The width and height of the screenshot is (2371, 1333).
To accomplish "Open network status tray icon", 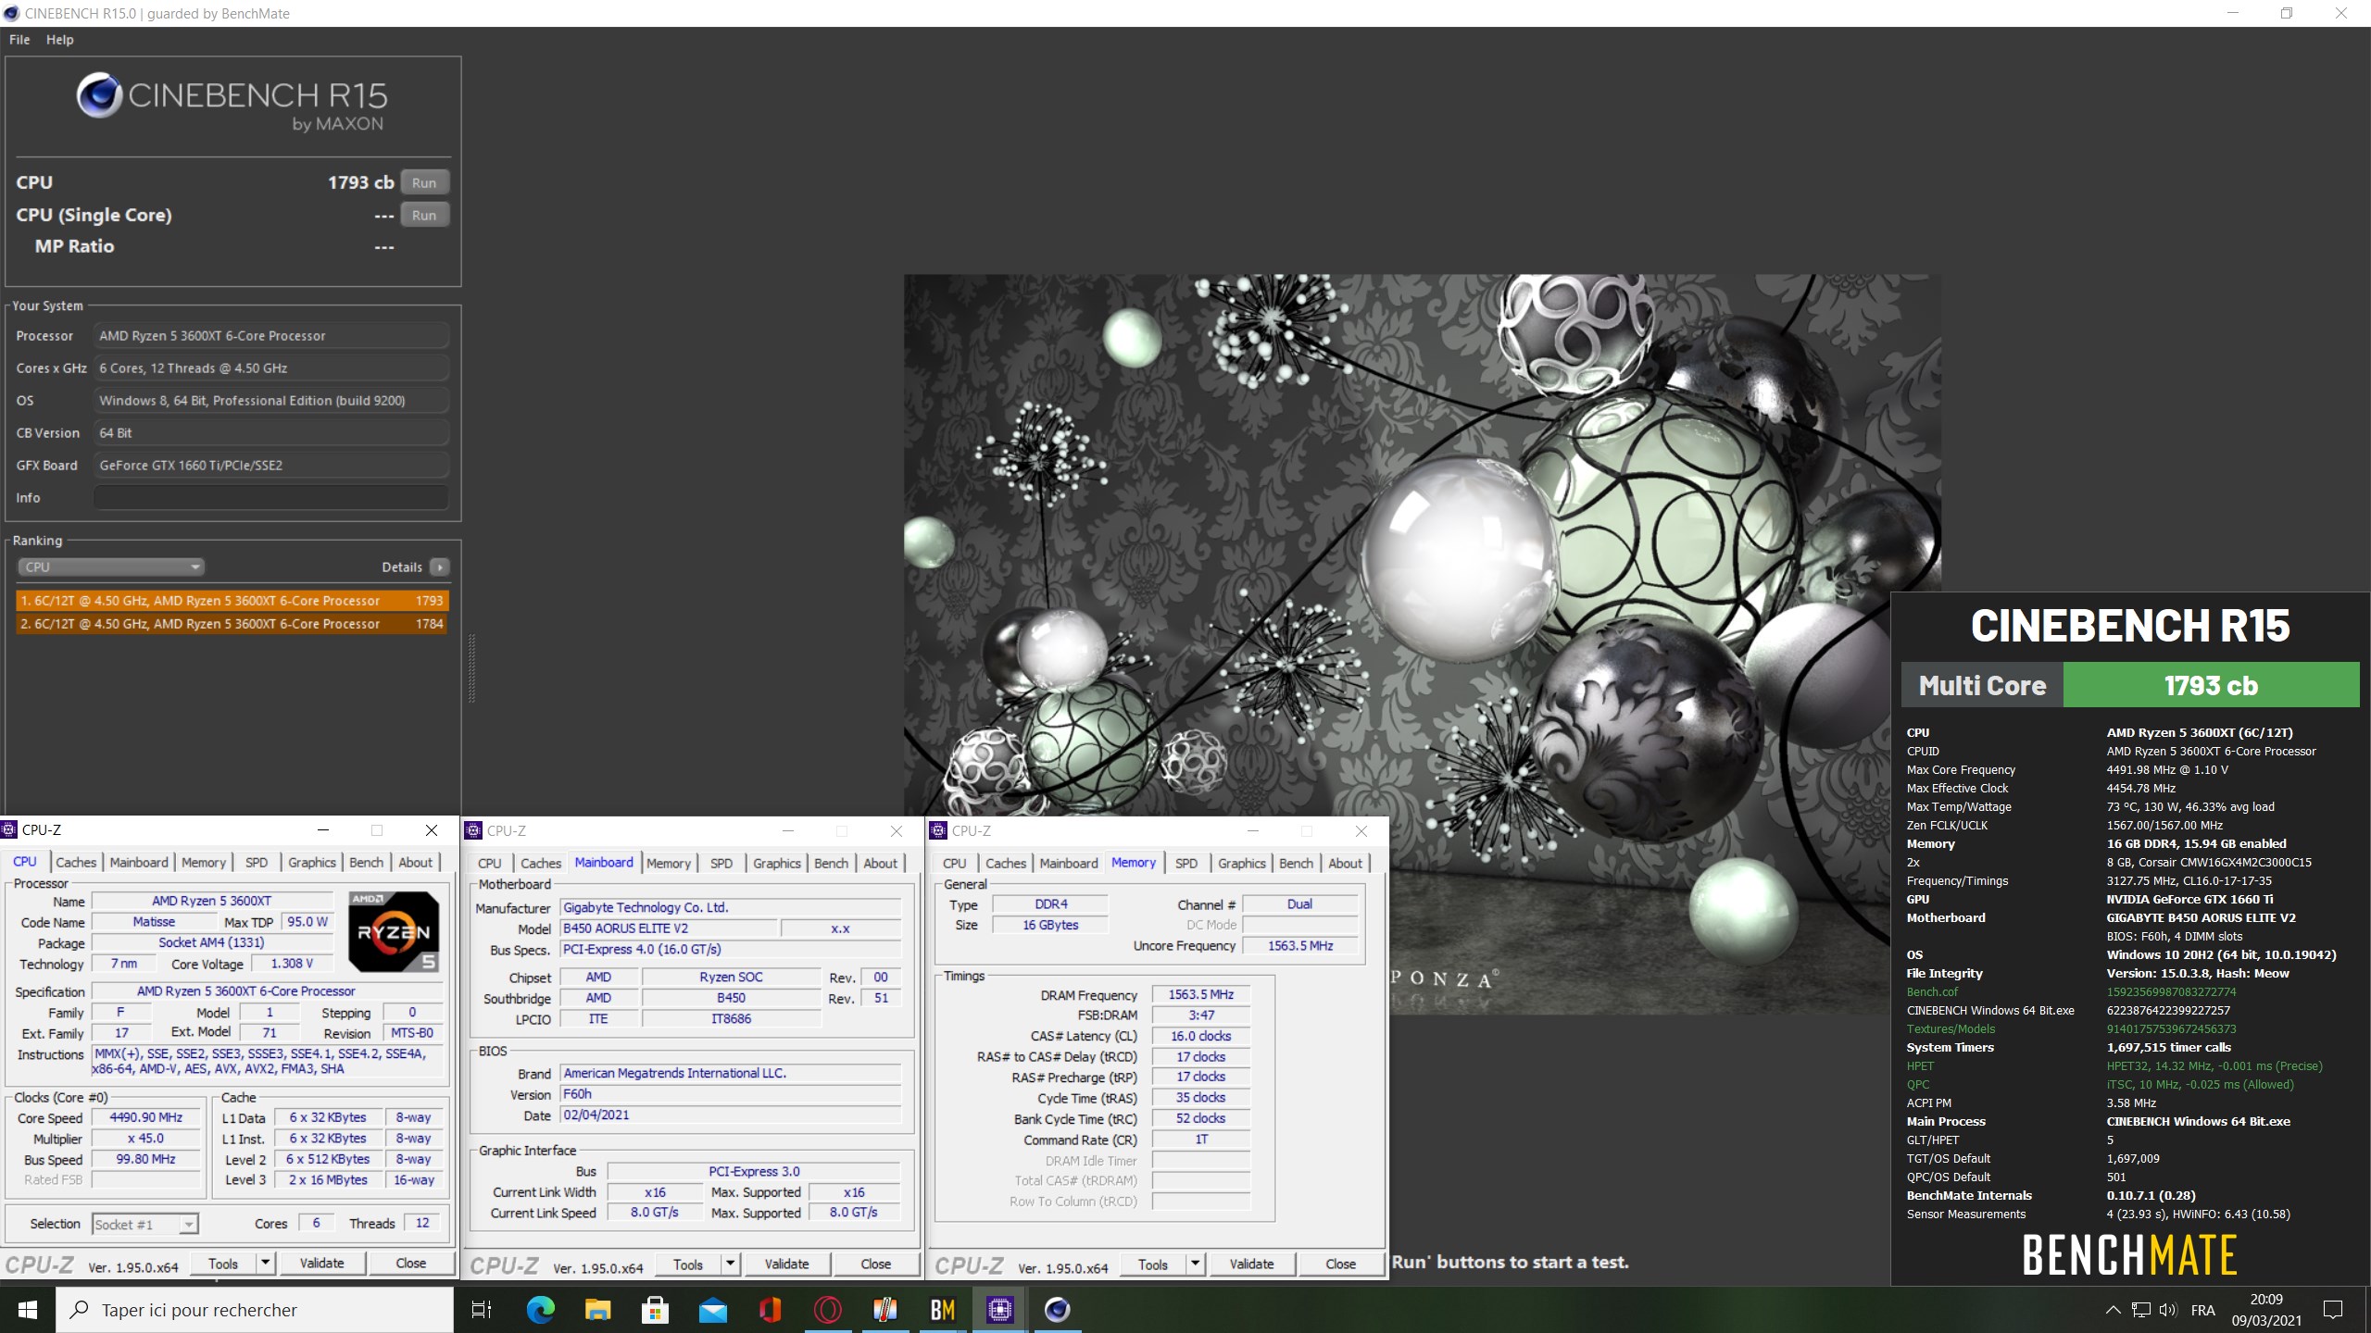I will click(2140, 1310).
